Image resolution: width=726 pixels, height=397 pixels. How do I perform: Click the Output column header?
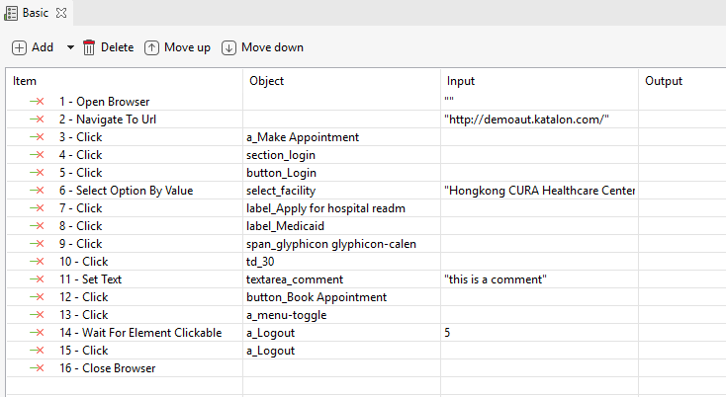681,81
